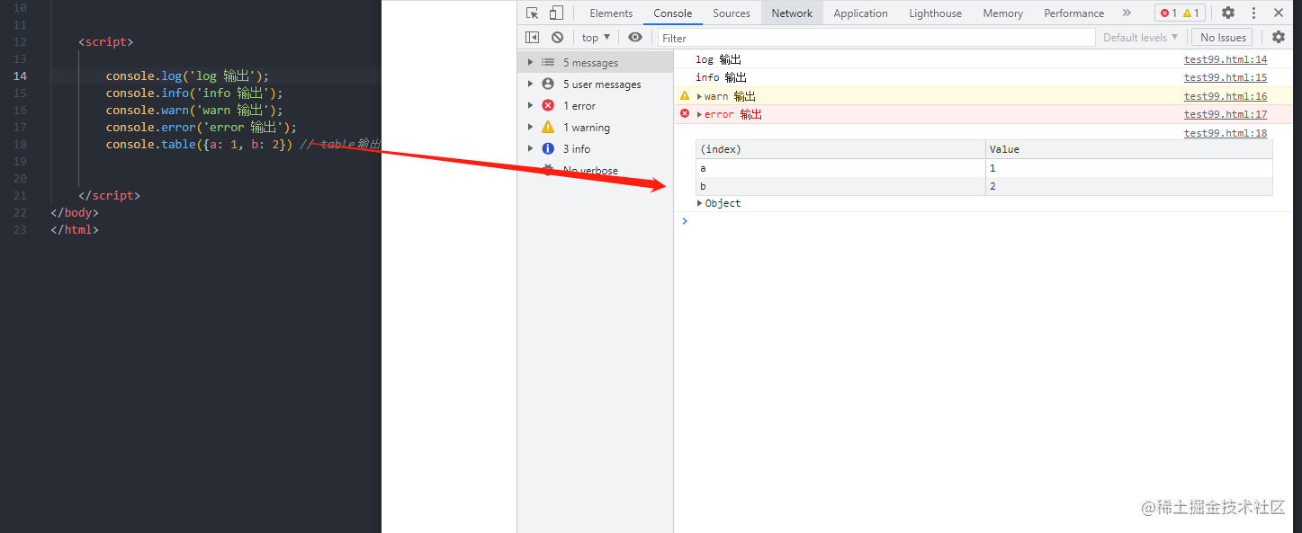The width and height of the screenshot is (1302, 533).
Task: Create a live expression with the eye icon
Action: [635, 37]
